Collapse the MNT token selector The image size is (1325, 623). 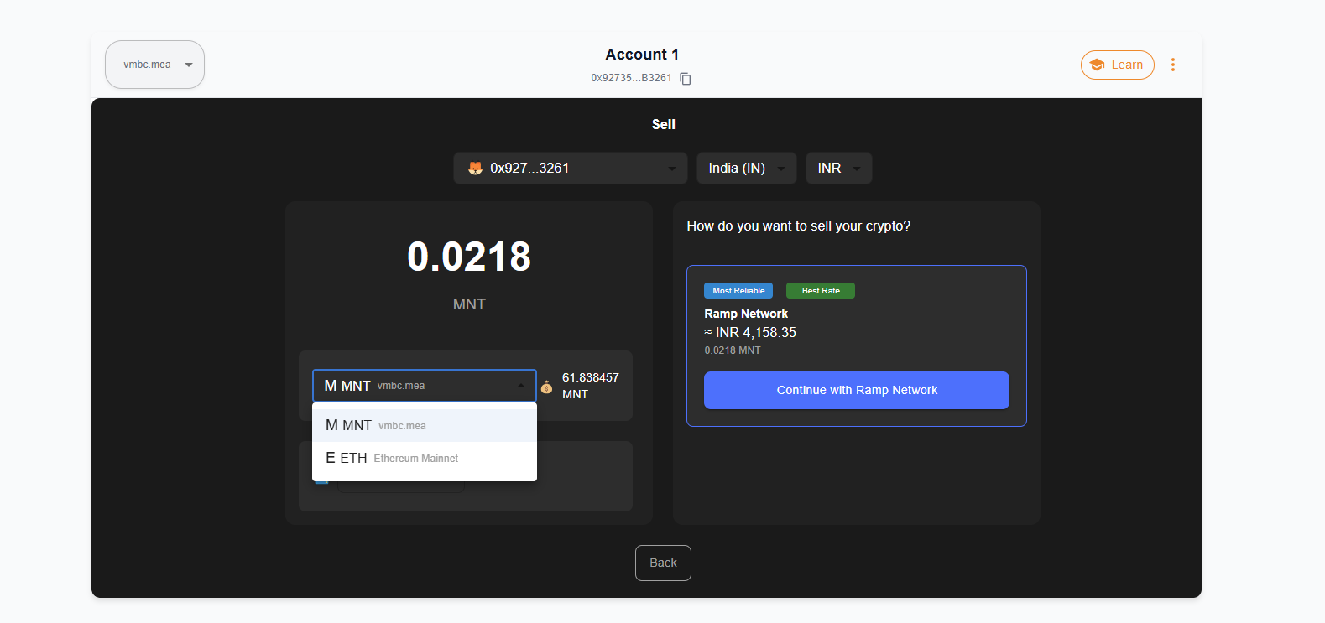425,386
